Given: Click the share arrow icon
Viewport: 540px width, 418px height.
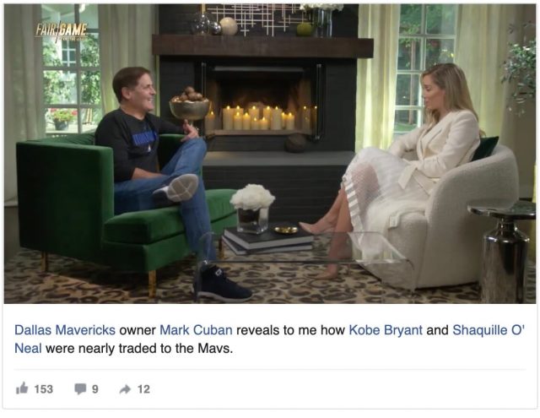Looking at the screenshot, I should click(125, 389).
